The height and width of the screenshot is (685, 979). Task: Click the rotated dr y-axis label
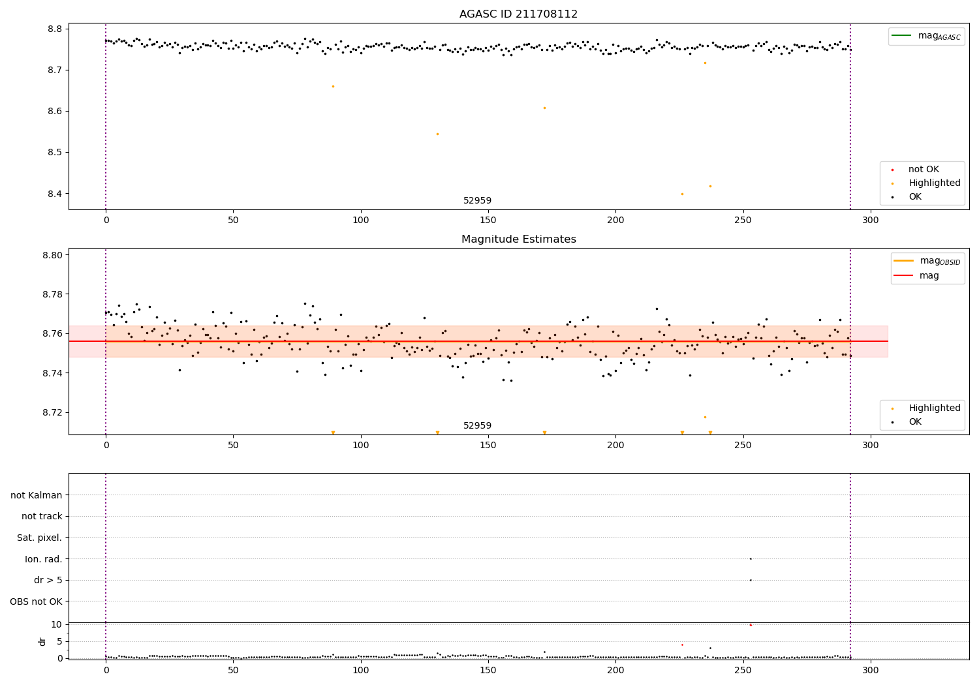click(42, 641)
